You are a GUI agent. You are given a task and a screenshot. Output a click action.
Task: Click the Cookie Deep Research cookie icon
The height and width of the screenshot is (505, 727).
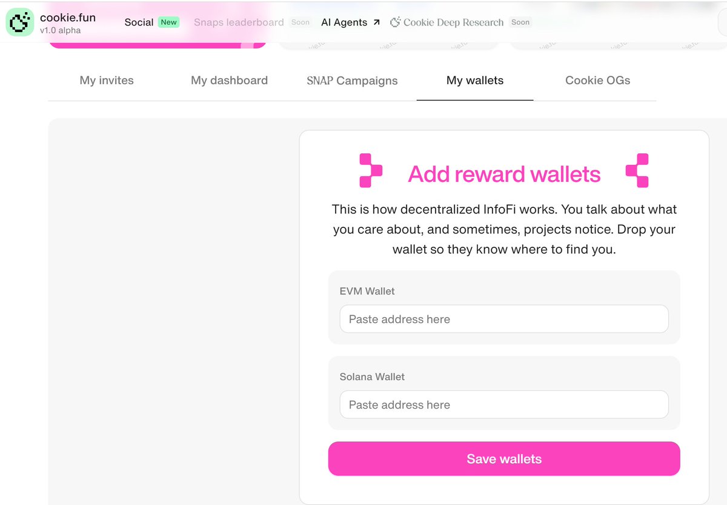[396, 22]
